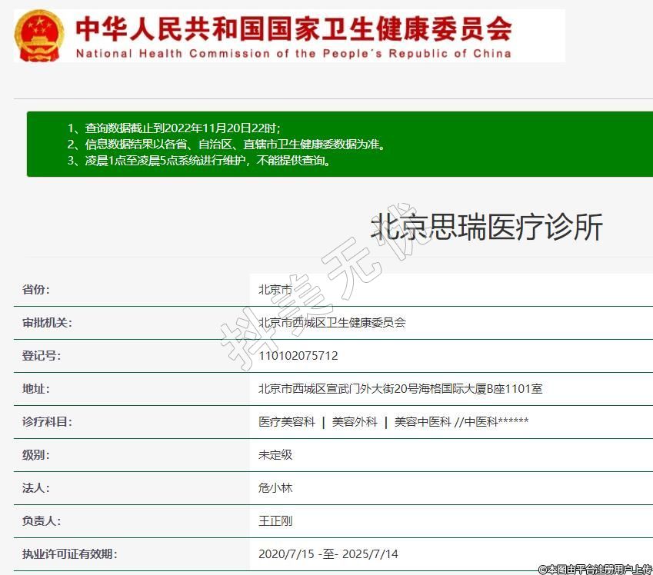The image size is (653, 575).
Task: Select the address ending in B座1101室
Action: (400, 389)
